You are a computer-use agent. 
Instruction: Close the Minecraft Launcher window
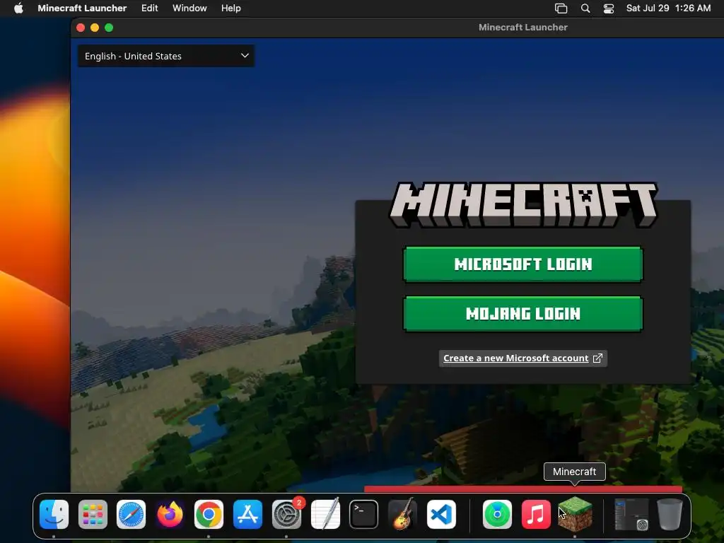tap(81, 28)
